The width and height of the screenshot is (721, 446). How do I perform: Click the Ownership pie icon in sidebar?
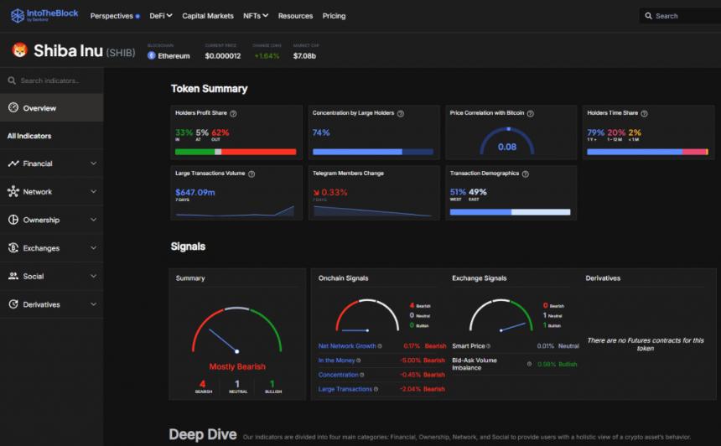[13, 220]
